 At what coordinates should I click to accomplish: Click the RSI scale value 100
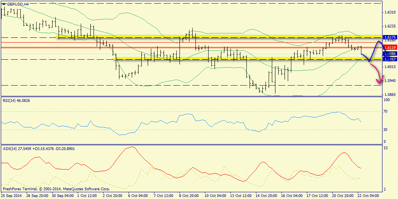pyautogui.click(x=387, y=100)
